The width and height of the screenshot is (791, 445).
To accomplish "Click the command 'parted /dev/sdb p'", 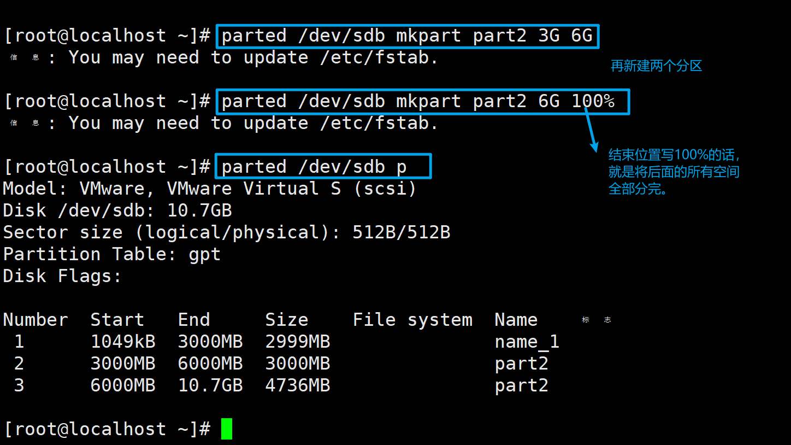I will tap(314, 167).
